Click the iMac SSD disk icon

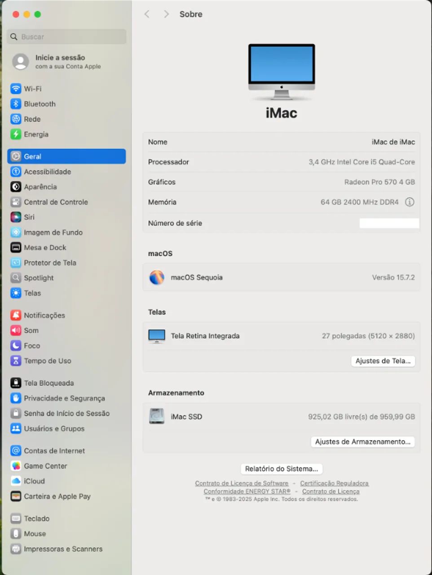pos(157,417)
